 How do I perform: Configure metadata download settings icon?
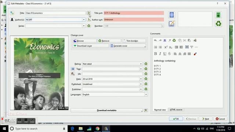(x=146, y=110)
